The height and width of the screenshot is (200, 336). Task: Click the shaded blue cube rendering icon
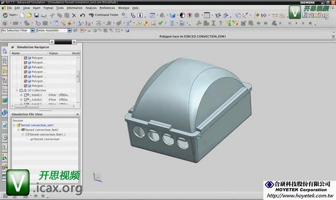tap(172, 15)
